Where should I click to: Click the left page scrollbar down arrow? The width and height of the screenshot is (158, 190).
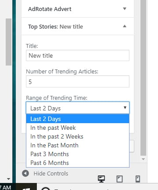point(8,179)
